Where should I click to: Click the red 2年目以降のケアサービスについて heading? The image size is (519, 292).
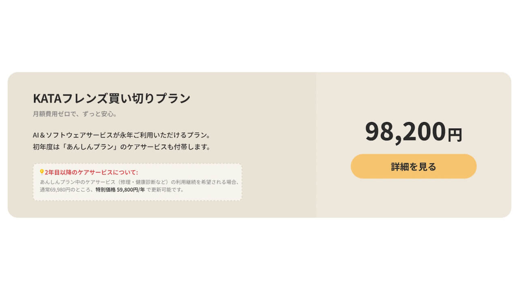(91, 172)
